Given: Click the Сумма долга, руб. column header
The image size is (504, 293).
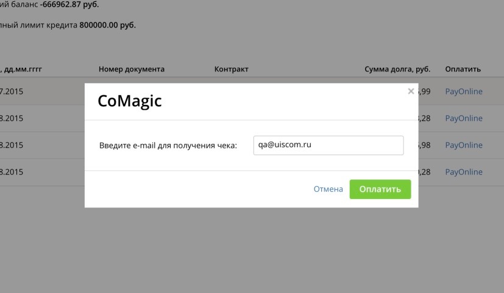Looking at the screenshot, I should (x=397, y=69).
